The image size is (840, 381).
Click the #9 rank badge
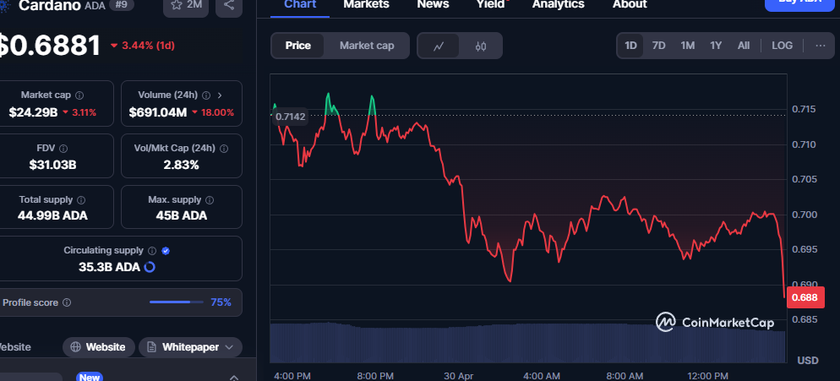tap(121, 5)
